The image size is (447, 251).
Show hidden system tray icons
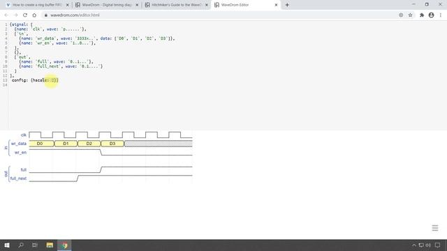(414, 245)
